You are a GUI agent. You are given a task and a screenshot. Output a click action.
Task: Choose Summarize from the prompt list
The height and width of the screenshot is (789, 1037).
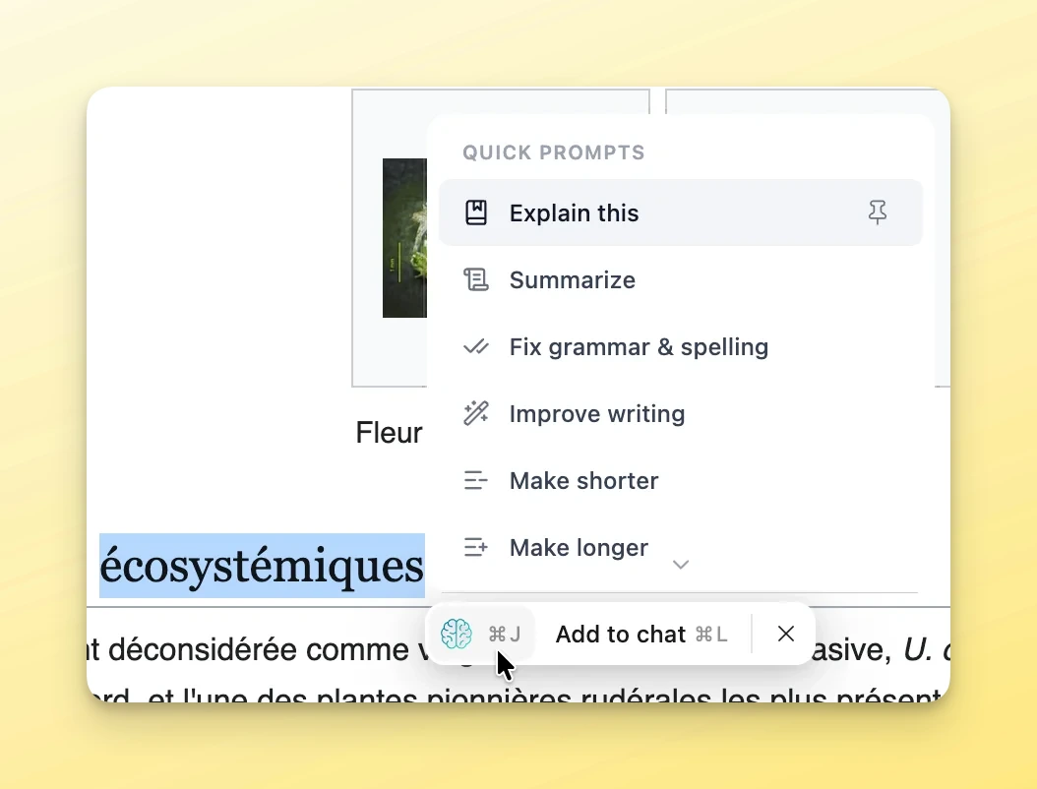click(573, 279)
